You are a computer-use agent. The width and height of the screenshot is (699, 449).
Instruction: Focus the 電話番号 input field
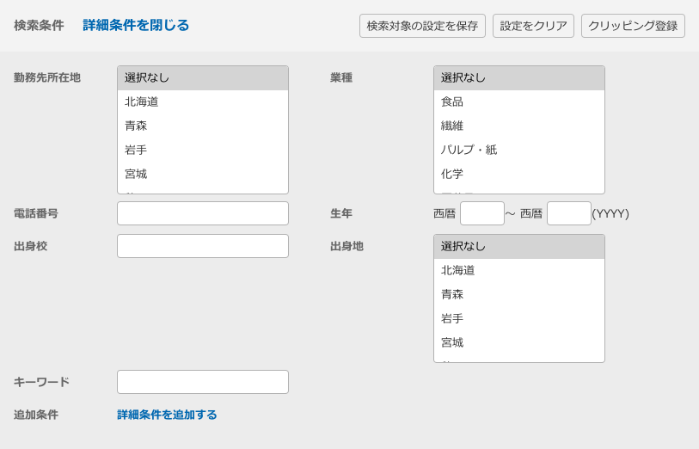coord(203,213)
